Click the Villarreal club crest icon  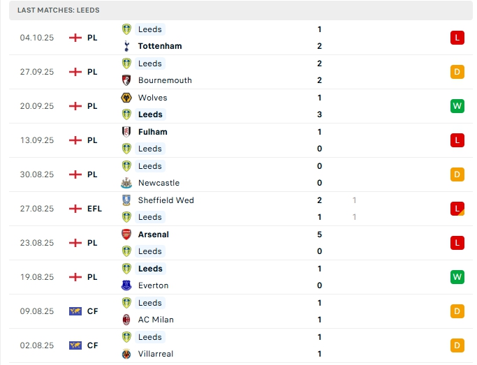[x=126, y=354]
